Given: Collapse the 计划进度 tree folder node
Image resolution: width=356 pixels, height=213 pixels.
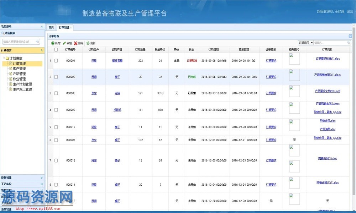Looking at the screenshot, I should 4,58.
